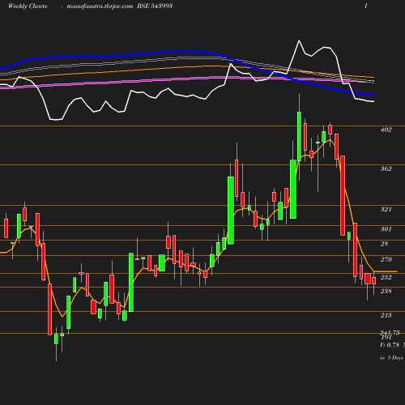
Task: Click the 'in 3 Days' text
Action: point(391,358)
